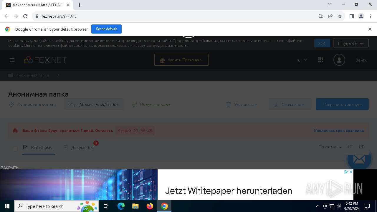377x212 pixels.
Task: Open the Windows Start menu
Action: (7, 206)
